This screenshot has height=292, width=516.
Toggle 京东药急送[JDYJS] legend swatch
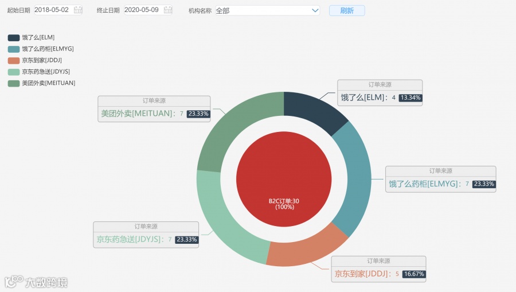[14, 72]
